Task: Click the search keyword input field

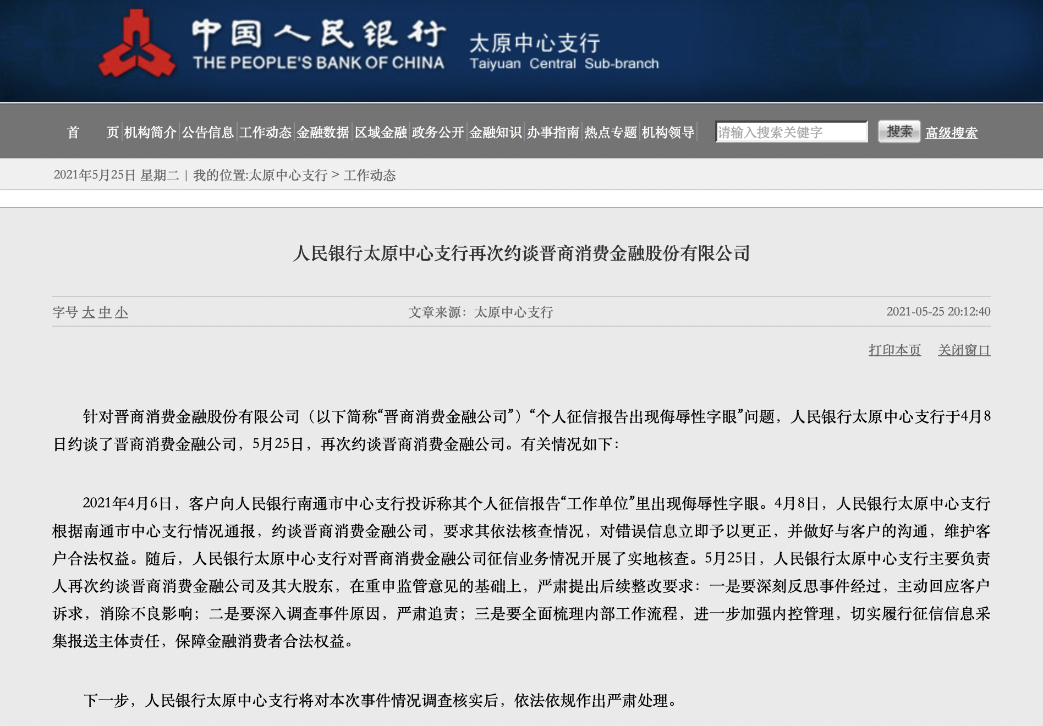Action: [791, 132]
